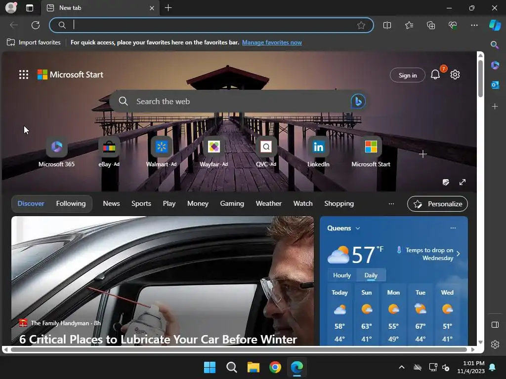Open the Sports tab
This screenshot has width=506, height=379.
pyautogui.click(x=141, y=203)
